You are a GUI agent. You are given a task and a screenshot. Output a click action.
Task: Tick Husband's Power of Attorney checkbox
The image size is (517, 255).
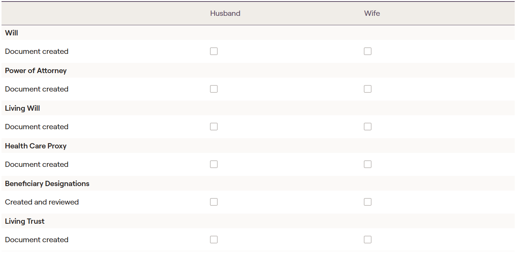tap(214, 89)
